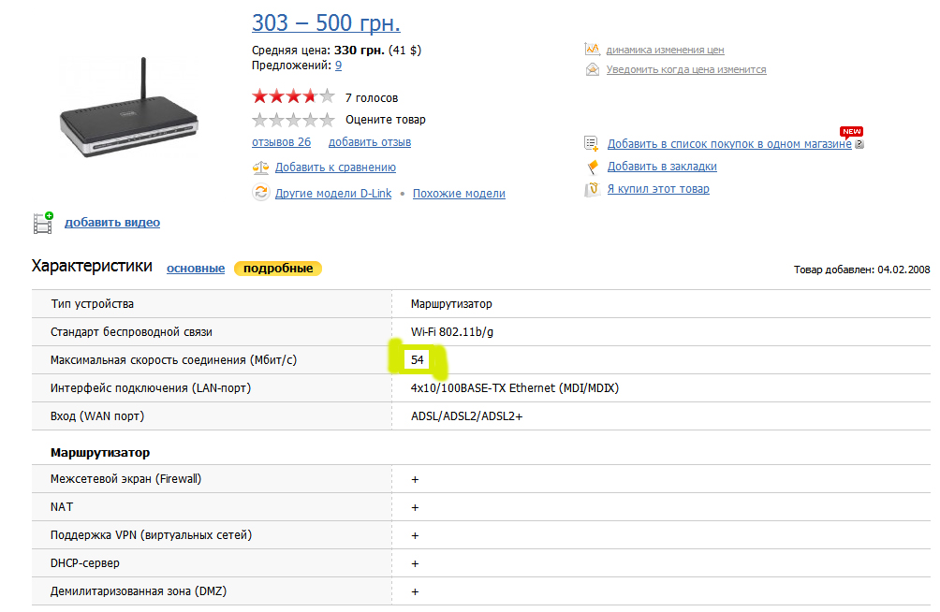The width and height of the screenshot is (940, 612).
Task: Click the shopping list icon
Action: point(592,143)
